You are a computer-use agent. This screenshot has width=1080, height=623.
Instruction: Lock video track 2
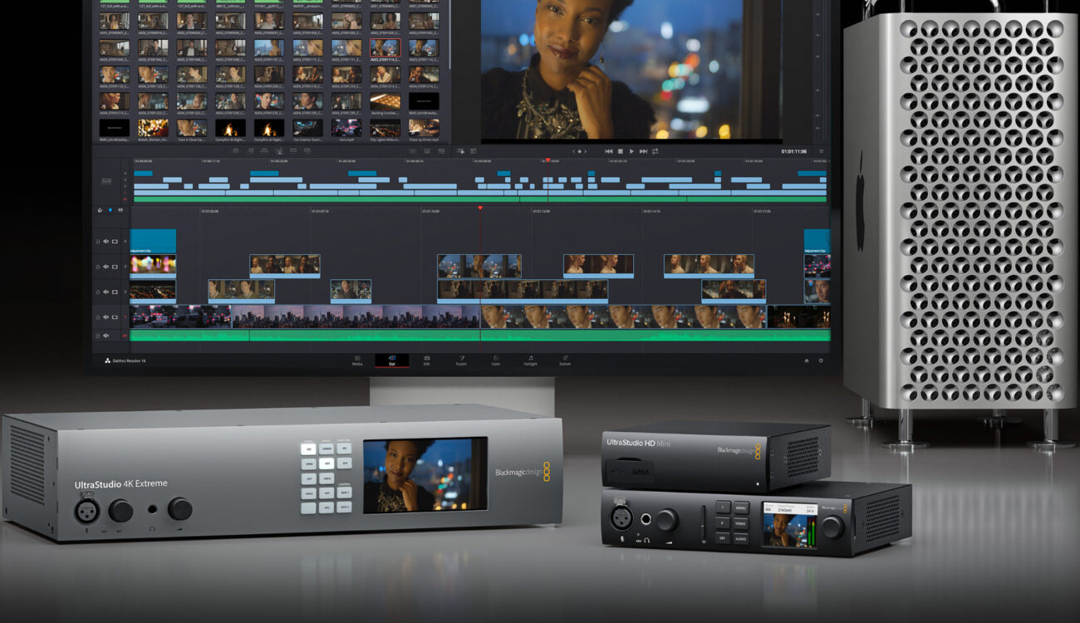pos(98,292)
